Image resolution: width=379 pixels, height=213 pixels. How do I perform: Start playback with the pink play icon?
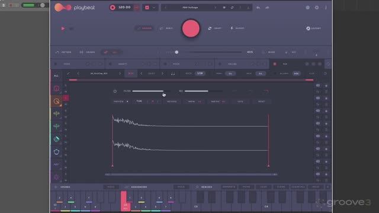click(63, 28)
